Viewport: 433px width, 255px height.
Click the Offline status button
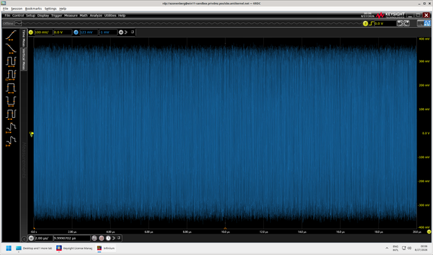pyautogui.click(x=8, y=24)
